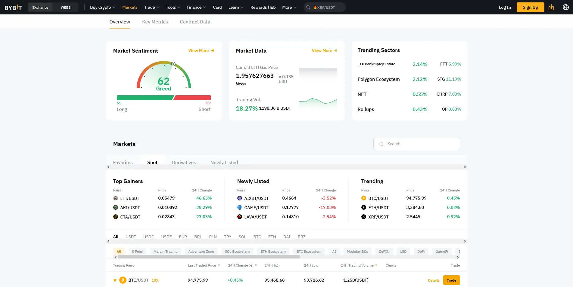Screen dimensions: 573x287
Task: Expand the Trade menu dropdown
Action: 152,7
